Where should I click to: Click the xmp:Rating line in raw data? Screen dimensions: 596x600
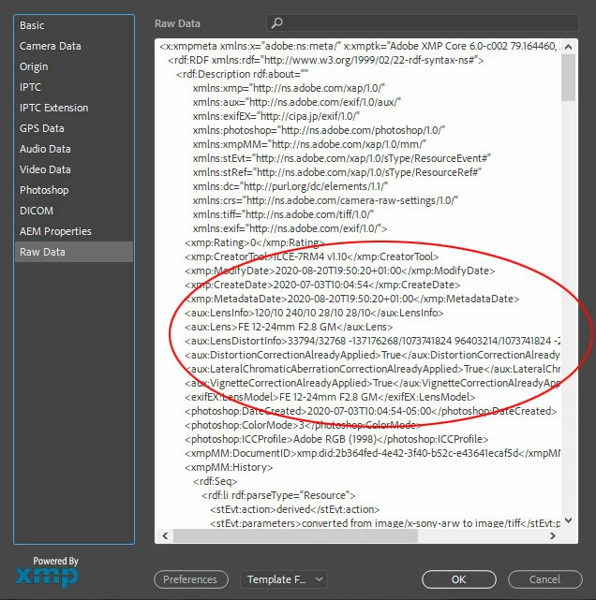coord(254,242)
